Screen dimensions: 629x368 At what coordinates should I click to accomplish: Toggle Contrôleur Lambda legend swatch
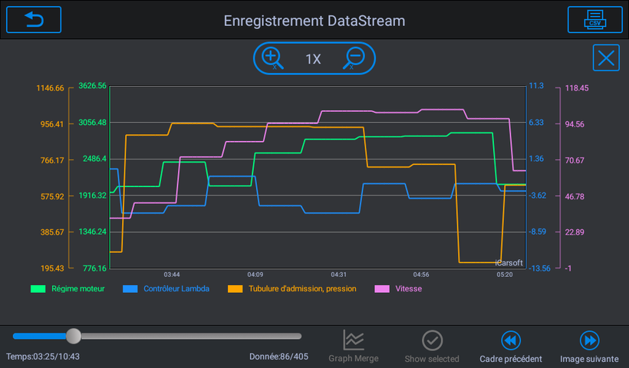130,288
